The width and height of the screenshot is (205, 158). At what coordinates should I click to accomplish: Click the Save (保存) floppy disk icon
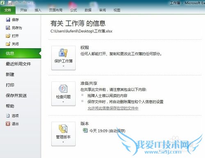[8, 20]
